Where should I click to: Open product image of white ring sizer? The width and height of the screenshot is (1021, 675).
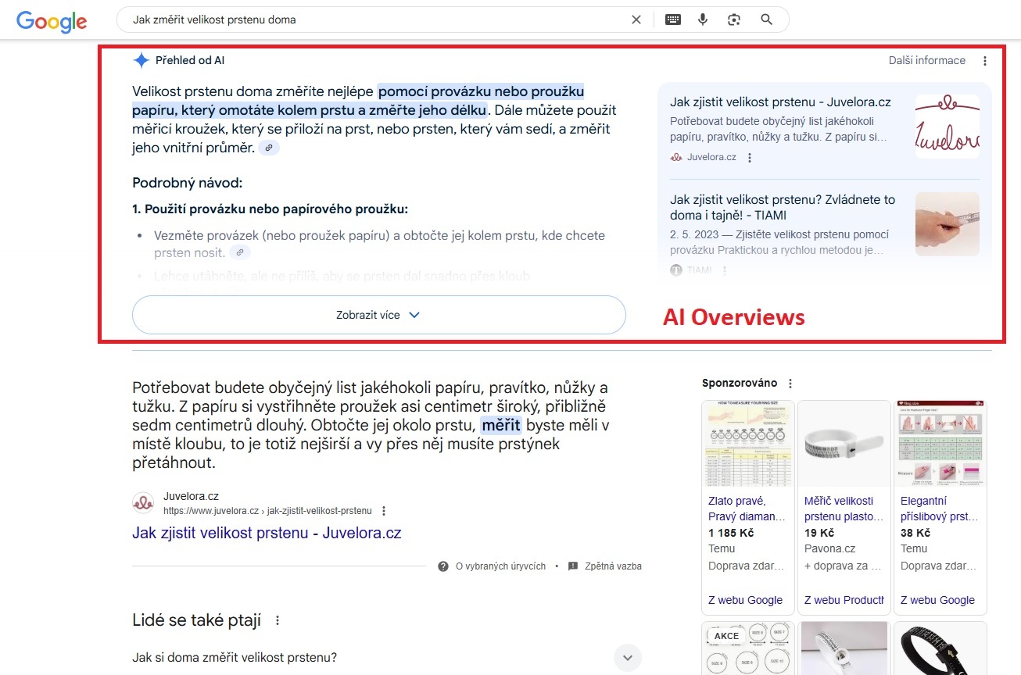point(844,444)
